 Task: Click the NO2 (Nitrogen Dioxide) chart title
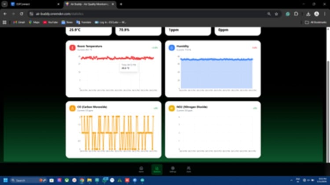[x=192, y=107]
